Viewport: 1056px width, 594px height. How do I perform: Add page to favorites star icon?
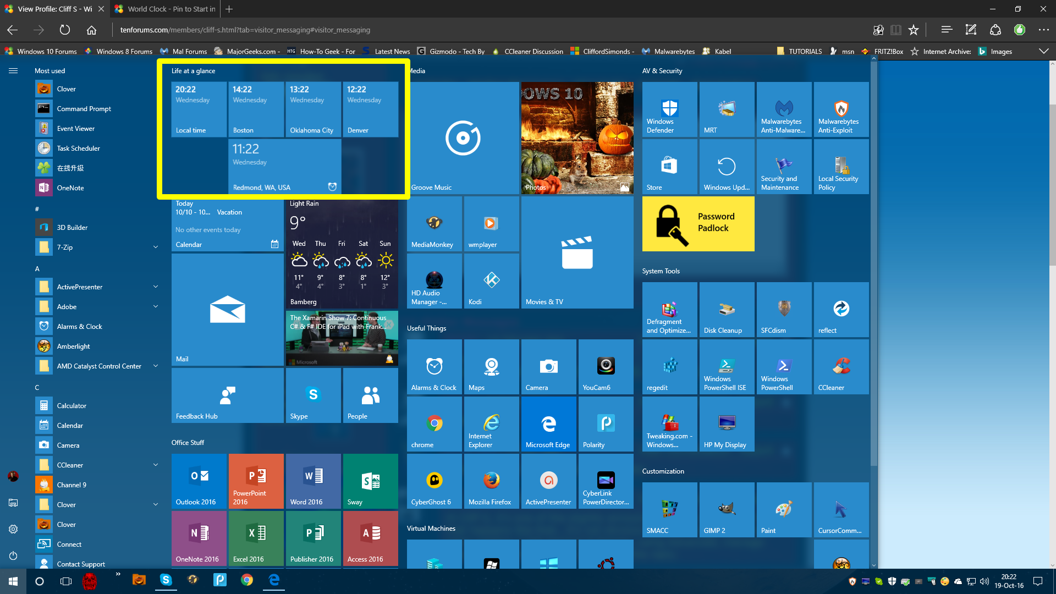click(x=914, y=30)
